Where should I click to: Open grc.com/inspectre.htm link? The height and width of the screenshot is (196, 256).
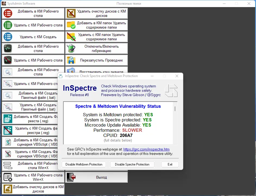(x=146, y=149)
